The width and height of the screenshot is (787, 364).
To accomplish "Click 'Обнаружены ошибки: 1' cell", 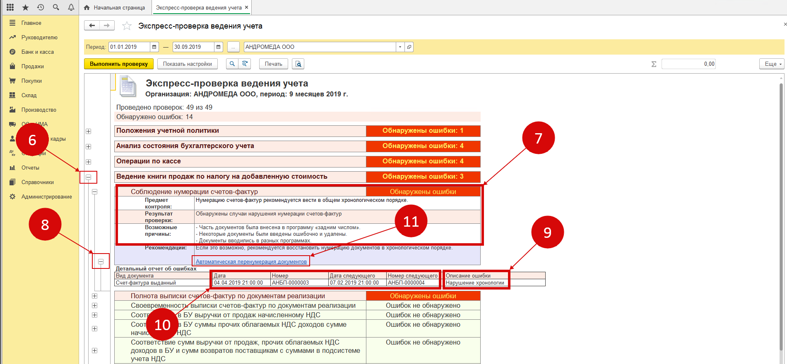I will click(x=423, y=131).
